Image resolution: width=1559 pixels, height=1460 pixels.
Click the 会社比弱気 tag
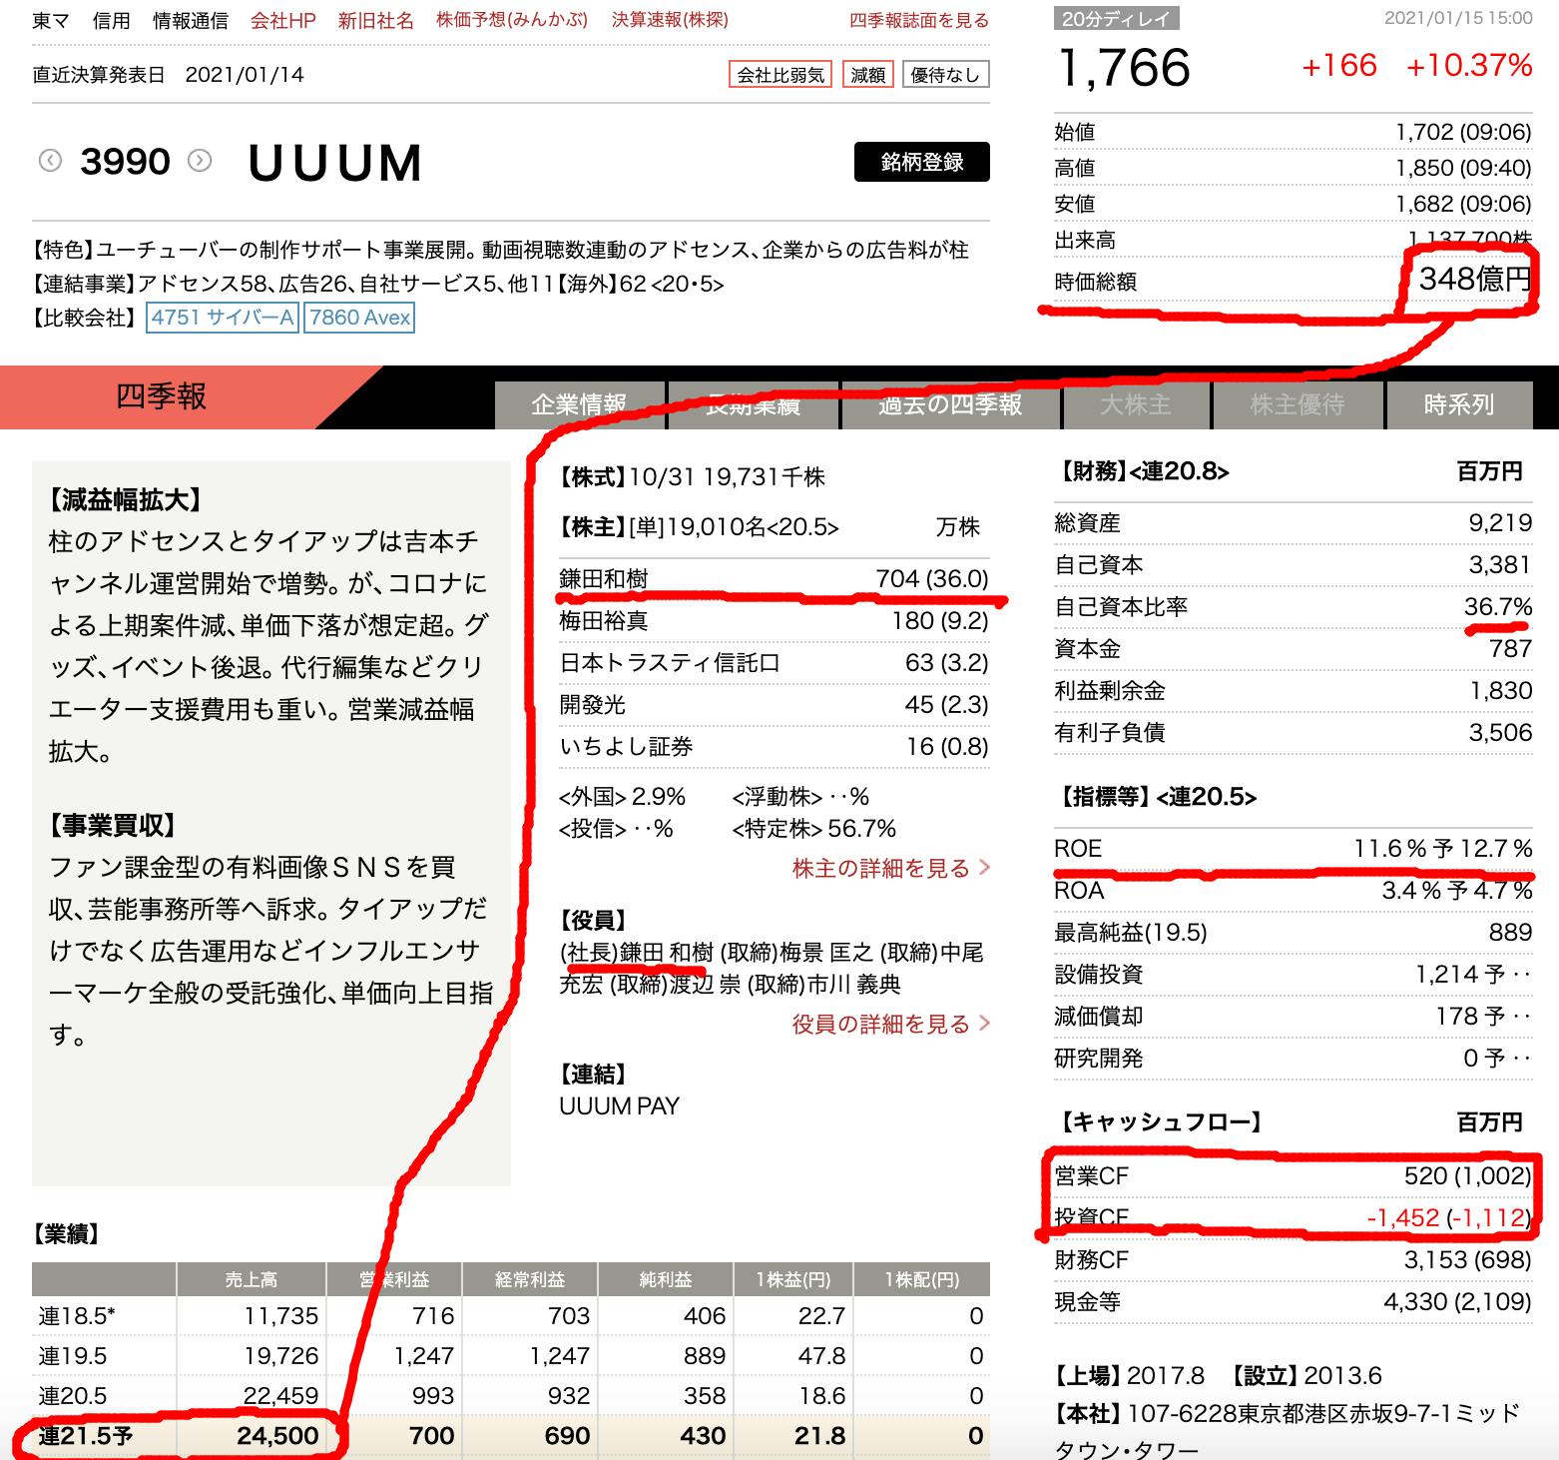pos(780,75)
